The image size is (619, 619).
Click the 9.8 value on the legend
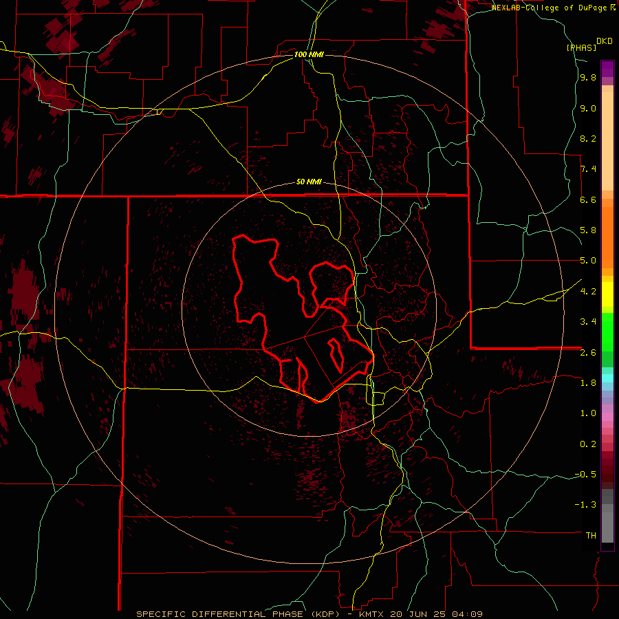pyautogui.click(x=588, y=77)
